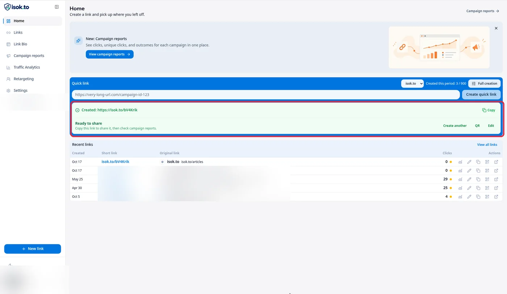Click Edit in the Ready to share panel
This screenshot has height=294, width=507.
click(491, 126)
